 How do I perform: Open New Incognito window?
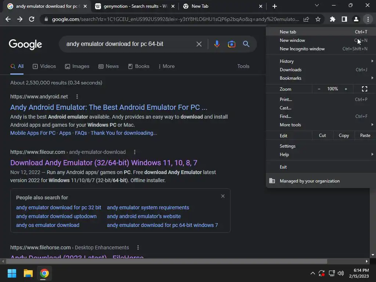(x=321, y=49)
